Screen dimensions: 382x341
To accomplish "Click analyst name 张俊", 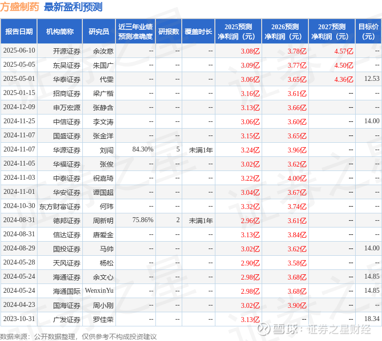I will coord(106,164).
